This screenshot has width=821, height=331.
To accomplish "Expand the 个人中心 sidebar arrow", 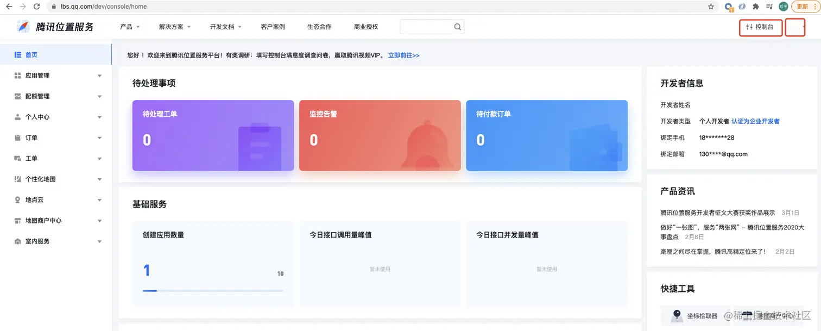I will (99, 117).
